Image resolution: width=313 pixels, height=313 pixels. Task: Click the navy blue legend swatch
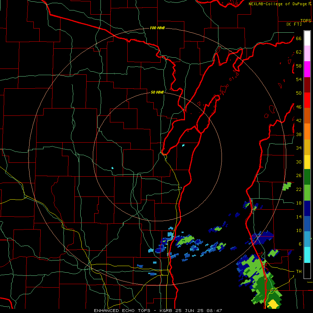(307, 208)
